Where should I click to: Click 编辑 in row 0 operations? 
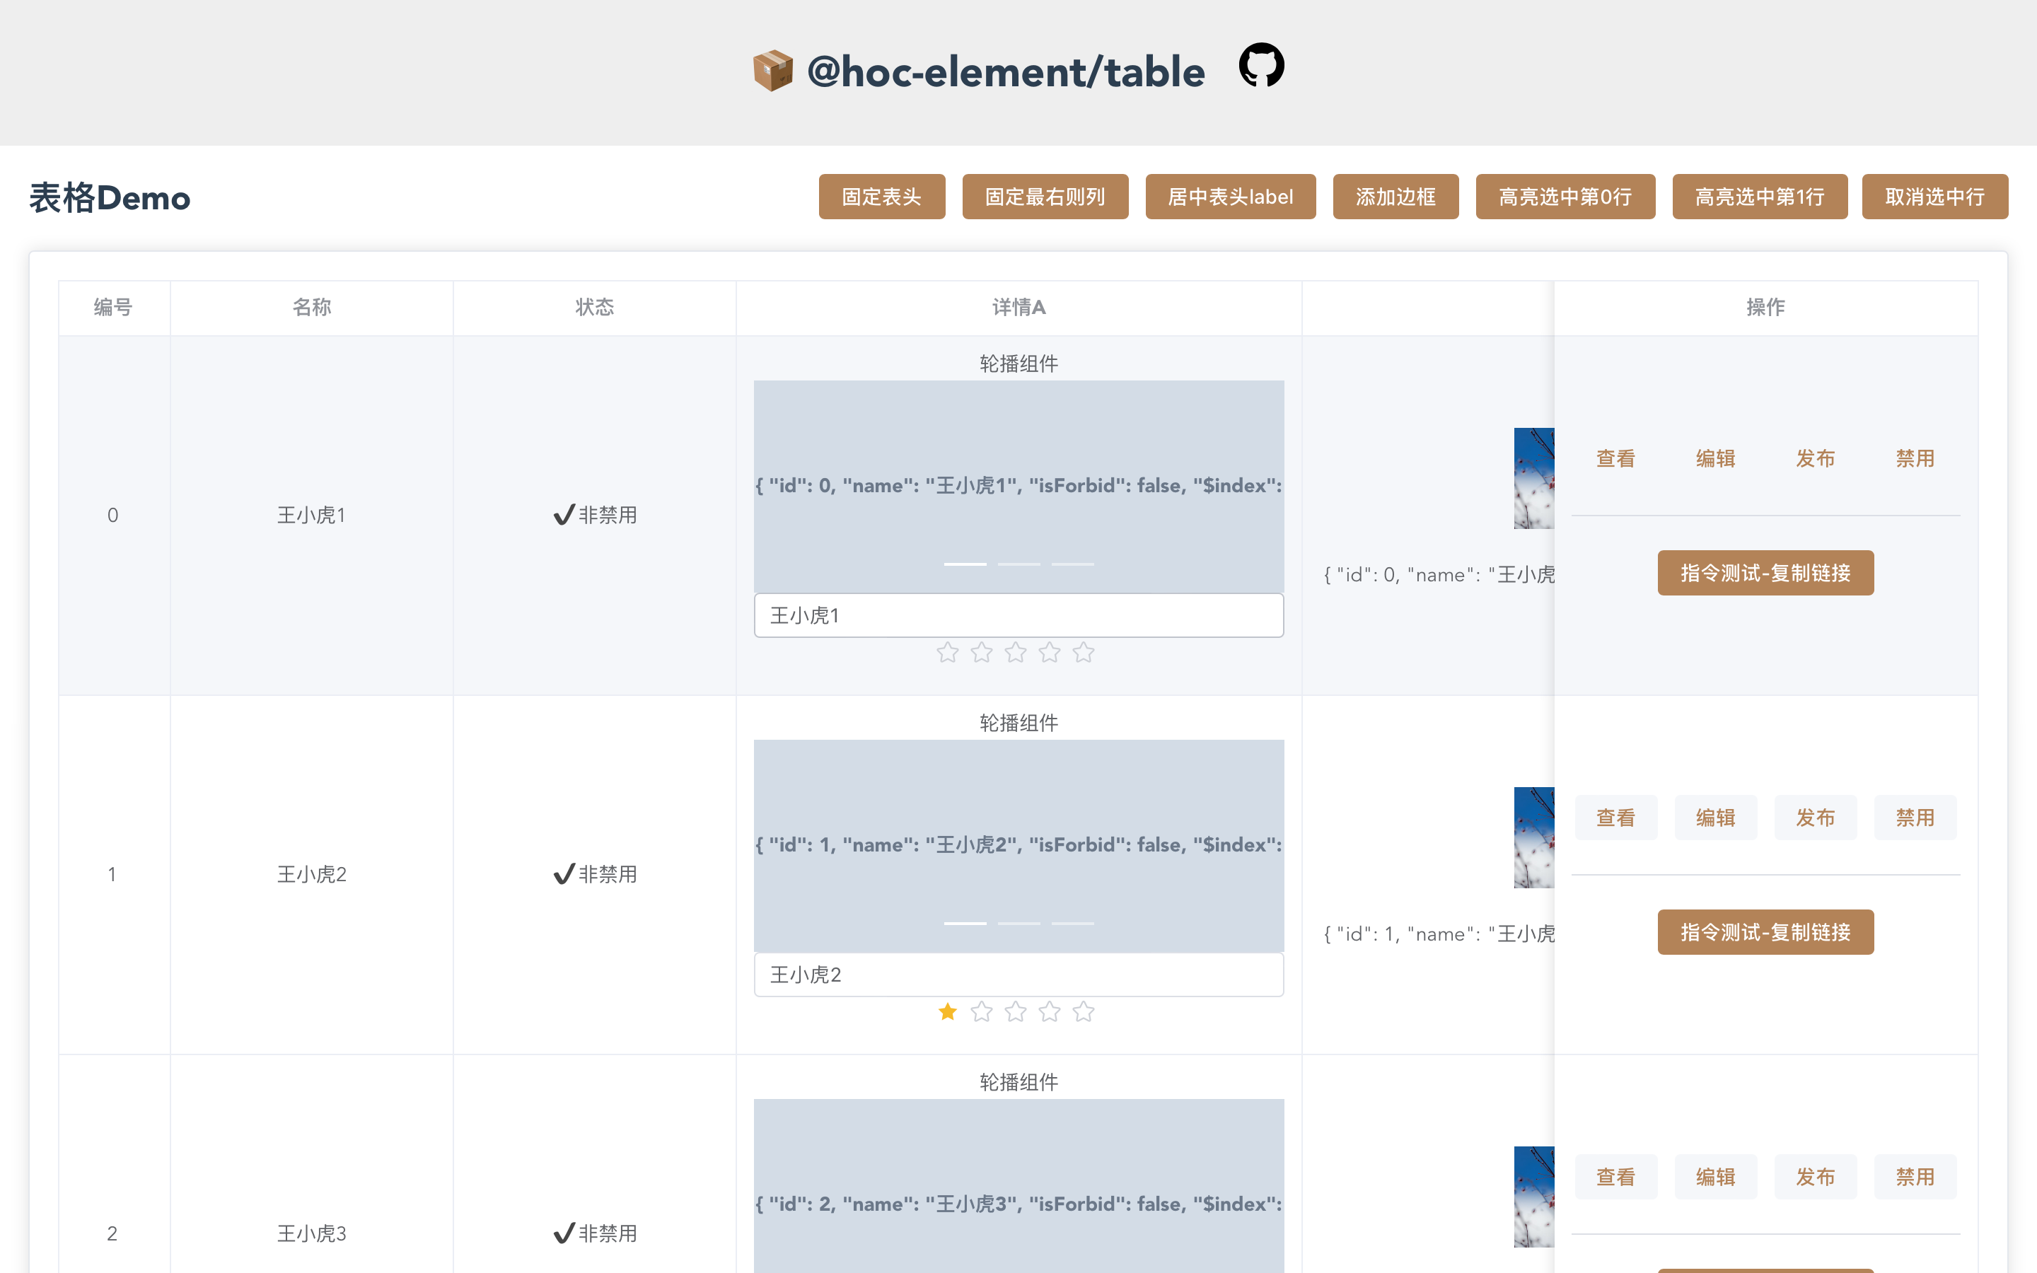[1715, 458]
